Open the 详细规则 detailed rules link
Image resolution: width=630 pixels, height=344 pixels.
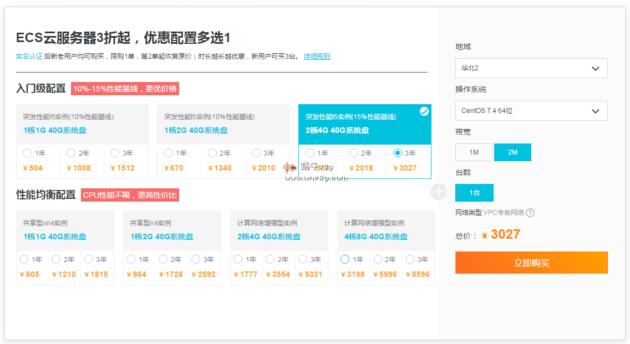tap(317, 57)
